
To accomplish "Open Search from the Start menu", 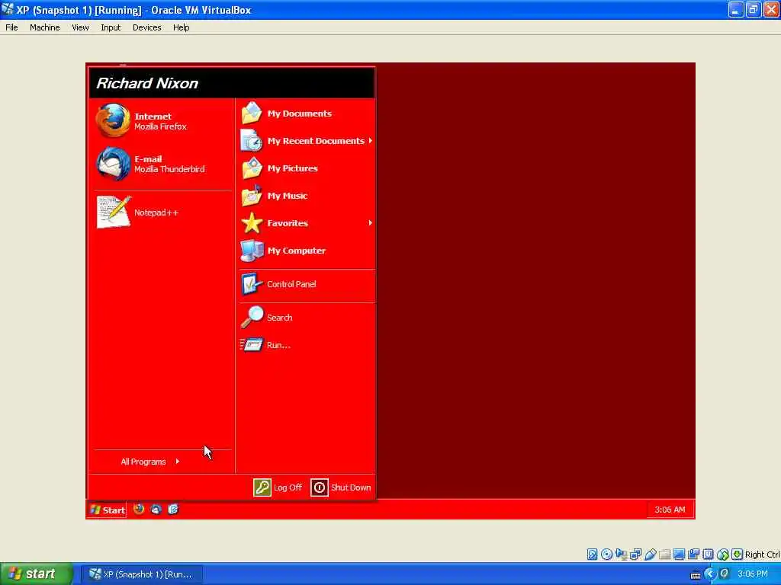I will click(x=307, y=318).
